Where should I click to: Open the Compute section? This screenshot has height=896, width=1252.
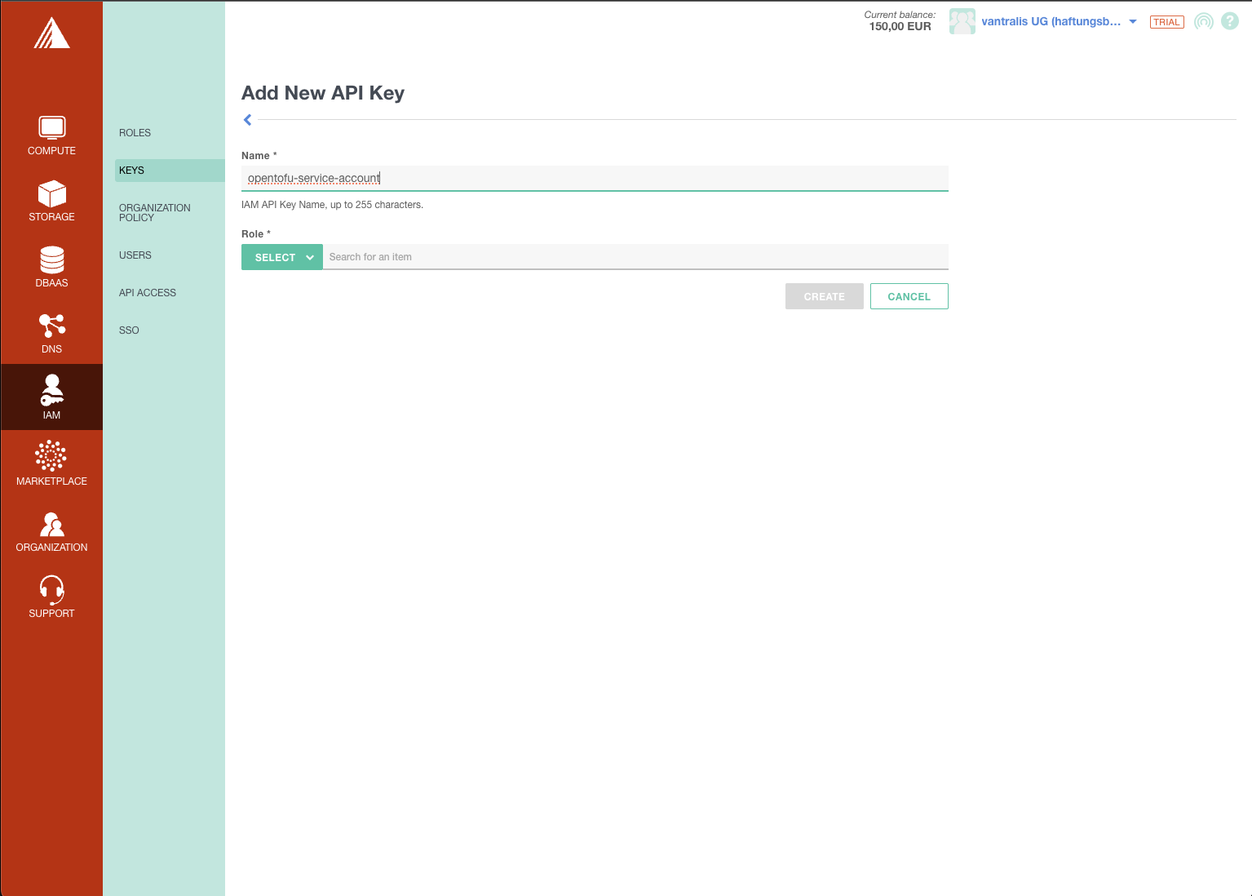coord(51,135)
